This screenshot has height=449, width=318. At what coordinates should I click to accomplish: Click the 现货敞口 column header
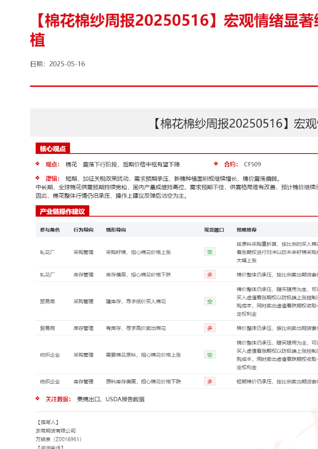(x=214, y=230)
